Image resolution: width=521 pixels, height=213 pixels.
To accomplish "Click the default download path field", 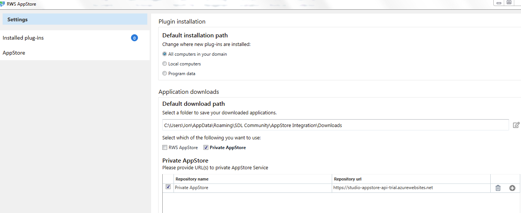I will click(x=335, y=125).
